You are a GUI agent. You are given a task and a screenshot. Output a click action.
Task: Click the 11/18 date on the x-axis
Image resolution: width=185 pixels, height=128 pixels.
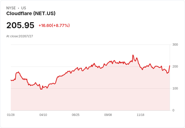[141, 115]
